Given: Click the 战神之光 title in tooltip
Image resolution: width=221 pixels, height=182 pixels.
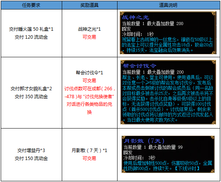Looking at the screenshot, I should pyautogui.click(x=135, y=17).
